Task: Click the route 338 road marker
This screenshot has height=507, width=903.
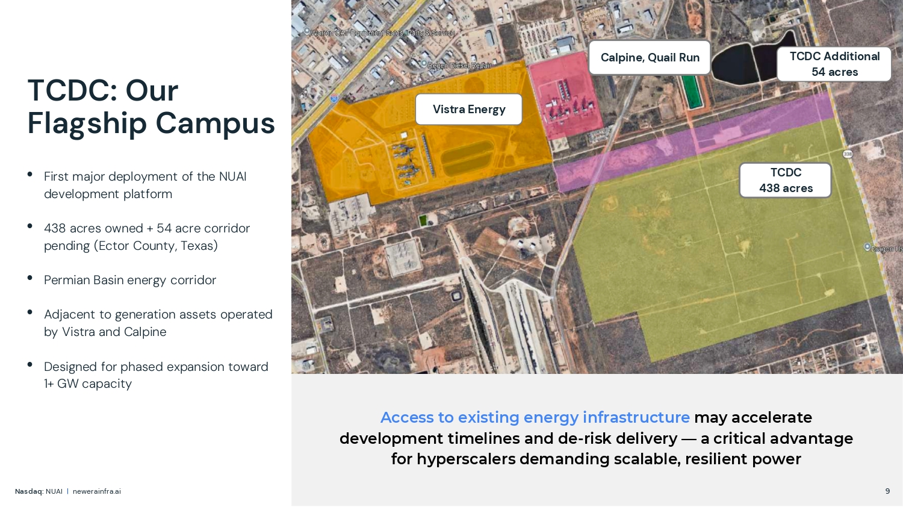Action: tap(848, 154)
